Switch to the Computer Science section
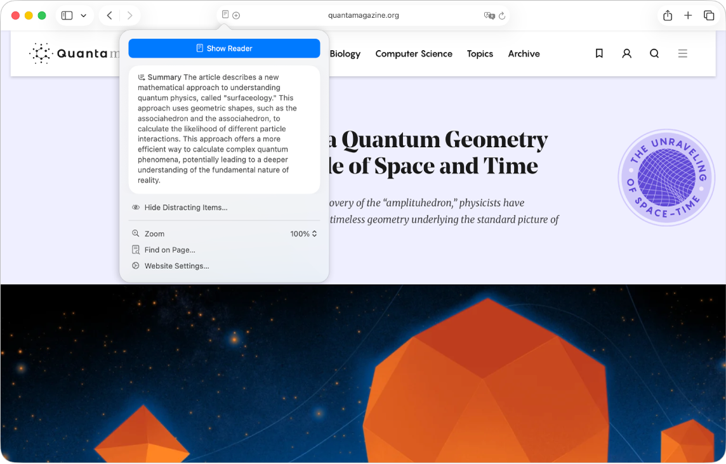Screen dimensions: 726x464 pyautogui.click(x=414, y=53)
